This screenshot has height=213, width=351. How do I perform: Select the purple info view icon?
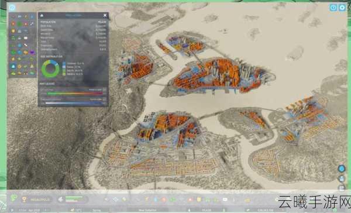(32, 53)
